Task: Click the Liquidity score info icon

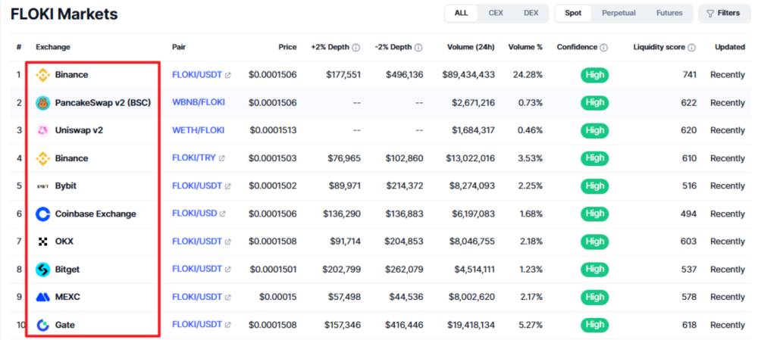Action: pos(692,48)
